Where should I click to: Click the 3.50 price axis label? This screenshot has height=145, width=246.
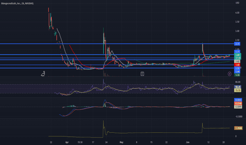pos(237,22)
